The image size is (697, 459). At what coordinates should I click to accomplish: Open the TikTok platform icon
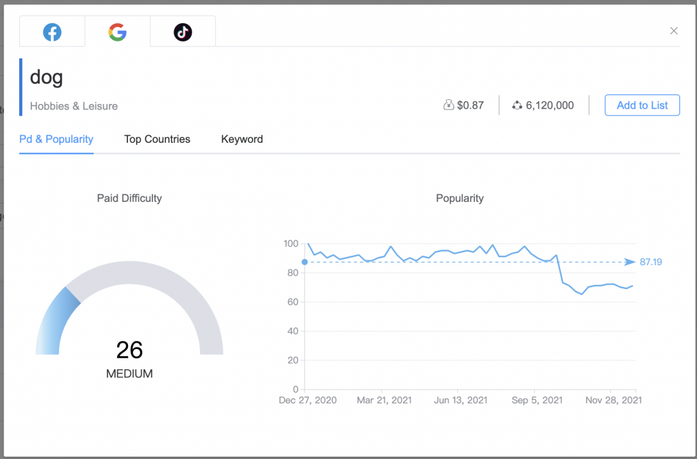click(x=182, y=31)
